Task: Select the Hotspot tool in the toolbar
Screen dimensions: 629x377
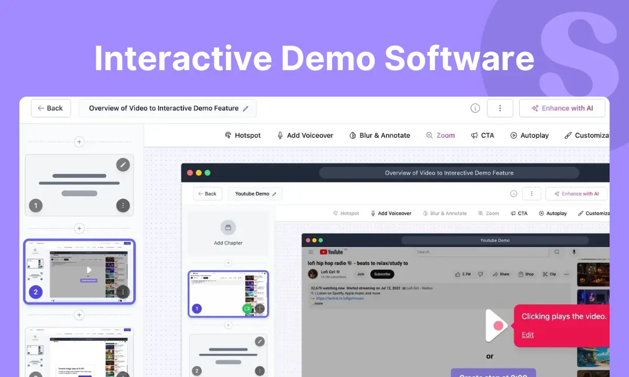Action: pyautogui.click(x=243, y=135)
